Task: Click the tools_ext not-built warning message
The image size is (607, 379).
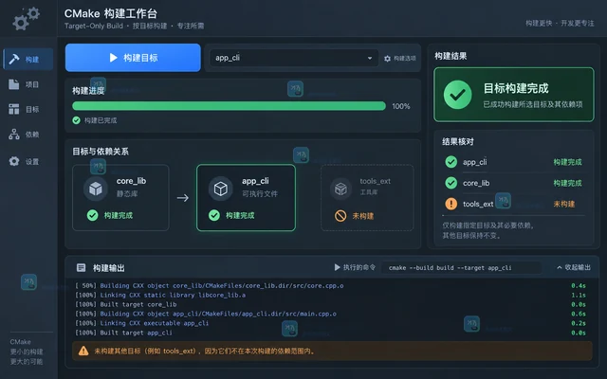Action: 205,352
